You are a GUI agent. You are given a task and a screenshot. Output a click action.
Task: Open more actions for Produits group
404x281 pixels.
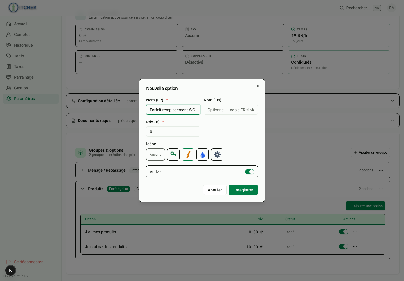point(381,189)
